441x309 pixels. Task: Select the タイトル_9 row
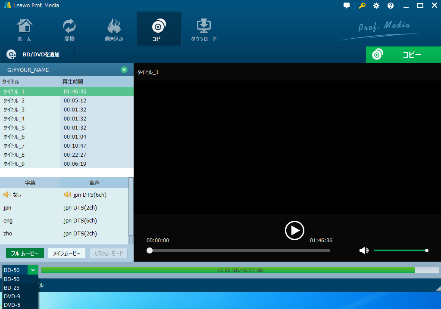[x=67, y=164]
